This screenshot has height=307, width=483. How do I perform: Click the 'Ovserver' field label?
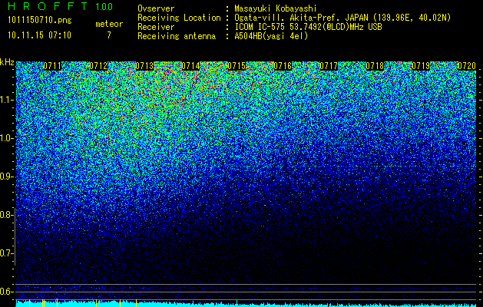coord(156,8)
